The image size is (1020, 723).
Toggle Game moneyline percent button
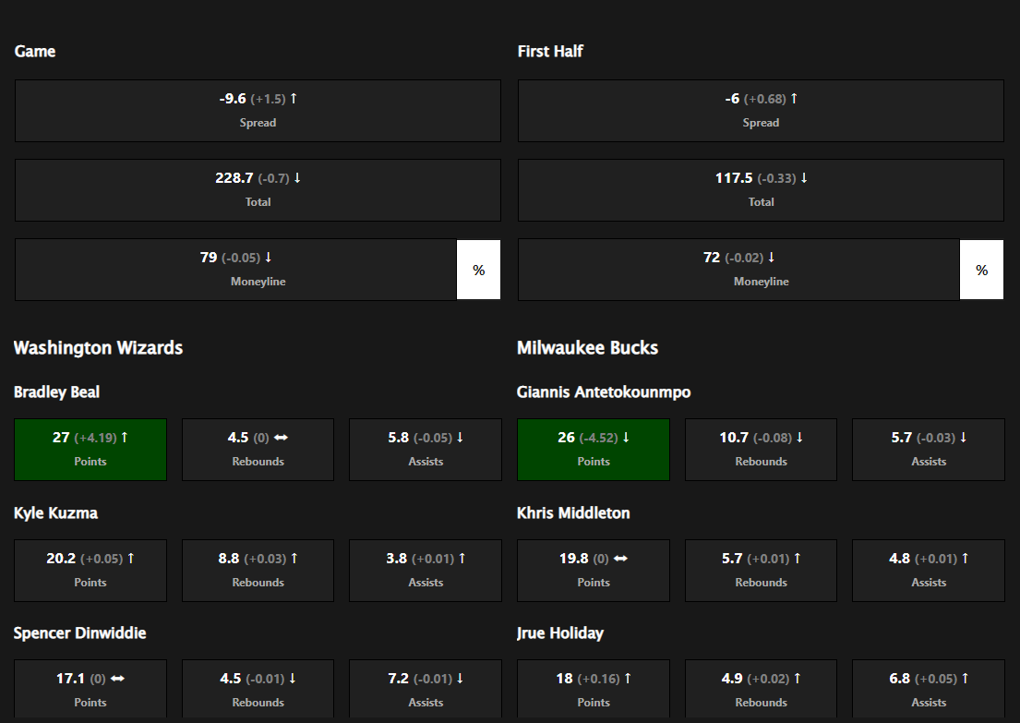pos(479,270)
